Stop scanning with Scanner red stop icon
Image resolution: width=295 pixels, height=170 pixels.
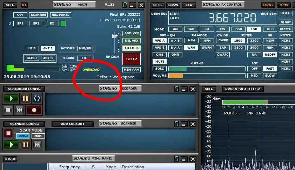(8, 133)
